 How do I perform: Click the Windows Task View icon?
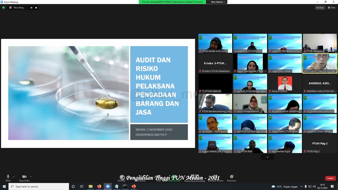click(x=82, y=187)
